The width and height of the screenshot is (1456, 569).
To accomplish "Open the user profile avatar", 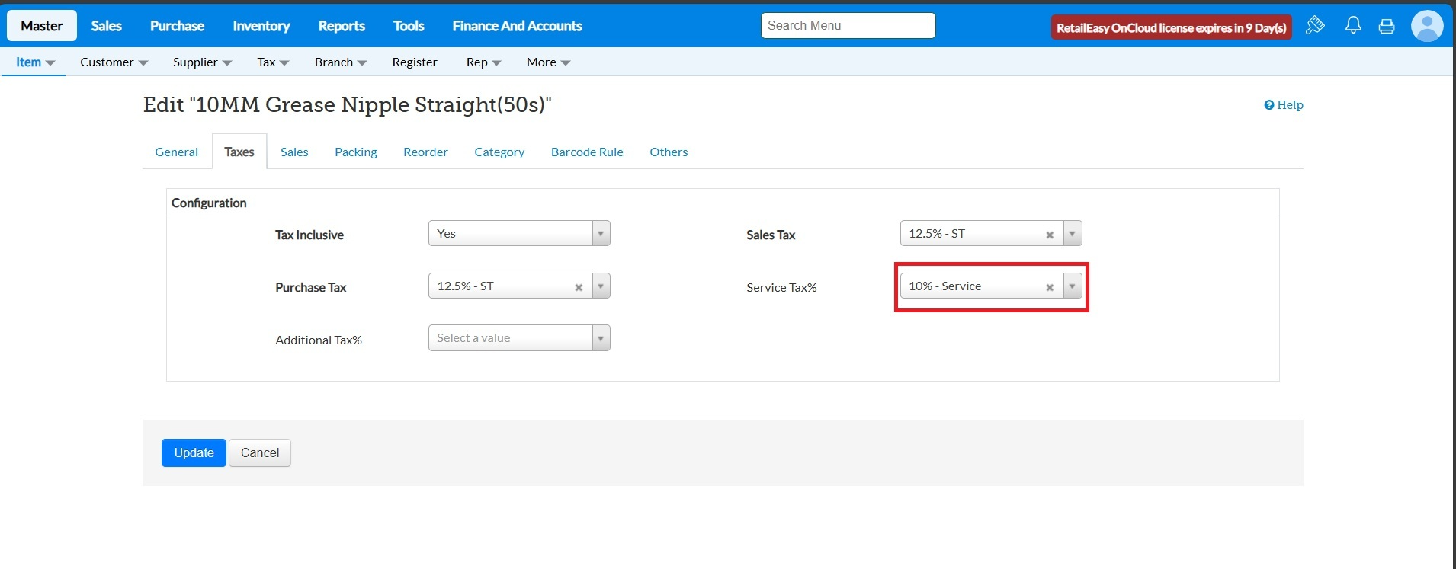I will (1426, 26).
